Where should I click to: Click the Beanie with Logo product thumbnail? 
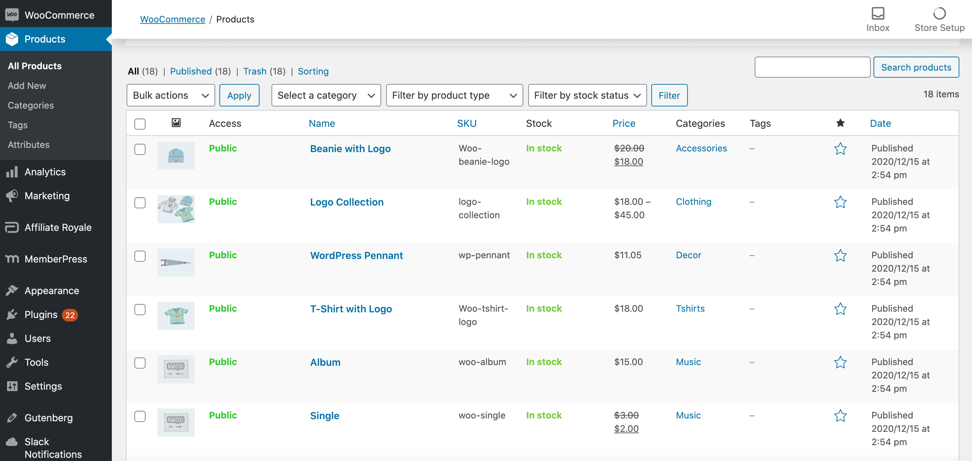pyautogui.click(x=176, y=156)
